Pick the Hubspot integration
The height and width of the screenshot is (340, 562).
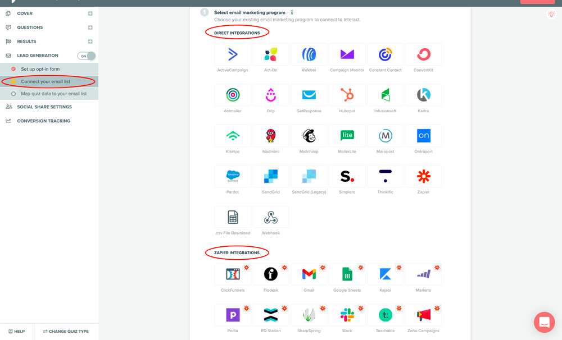coord(347,95)
